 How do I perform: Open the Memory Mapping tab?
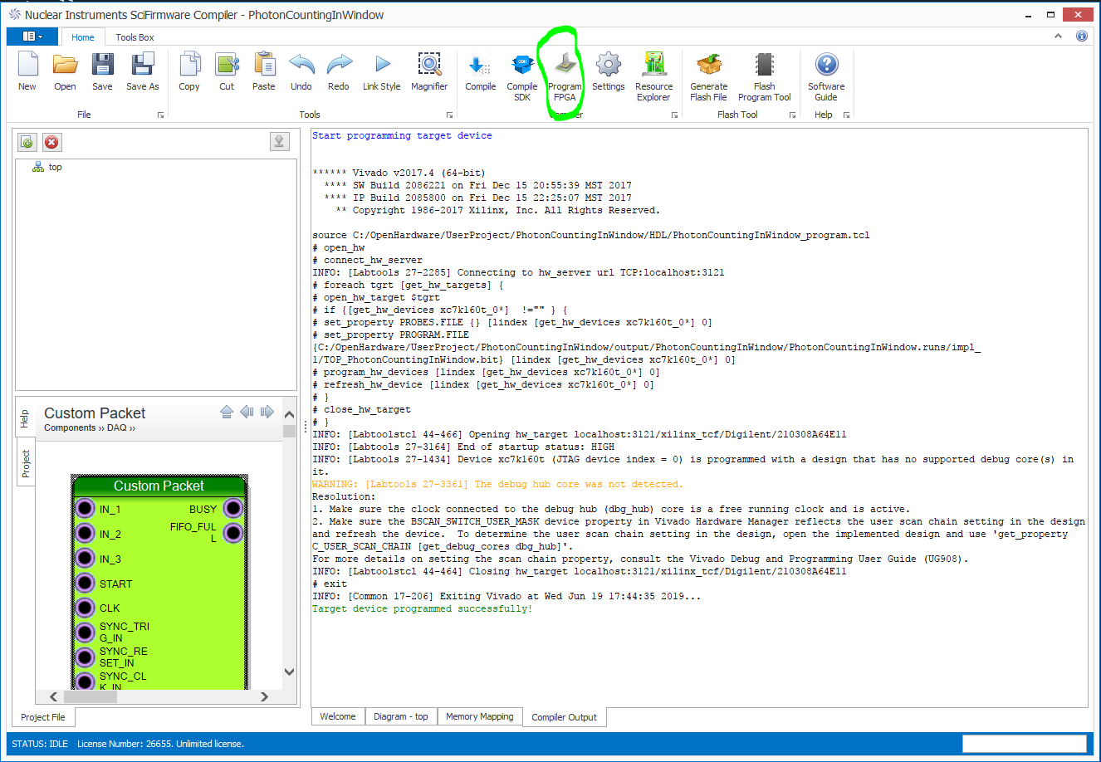[480, 716]
